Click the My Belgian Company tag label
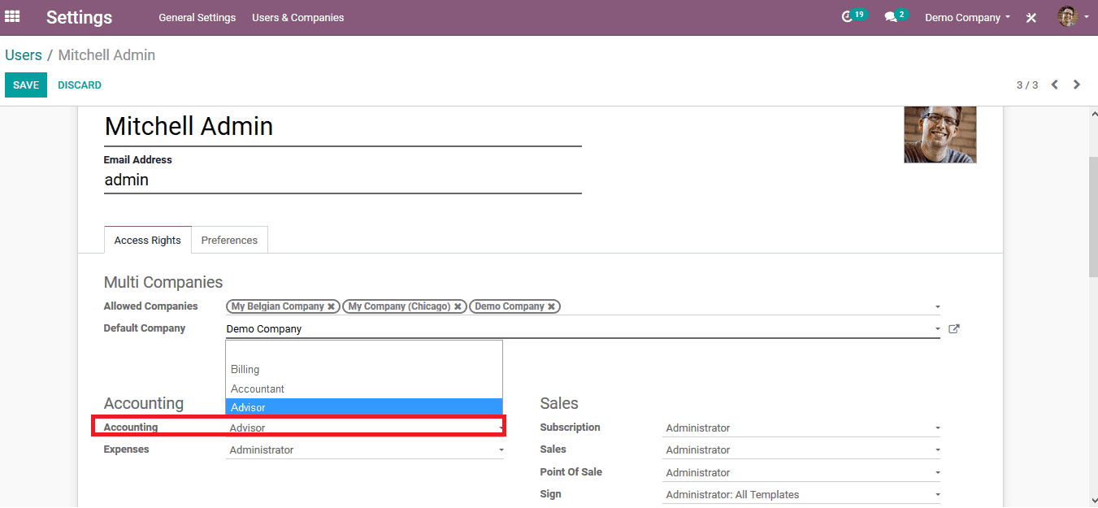 277,306
